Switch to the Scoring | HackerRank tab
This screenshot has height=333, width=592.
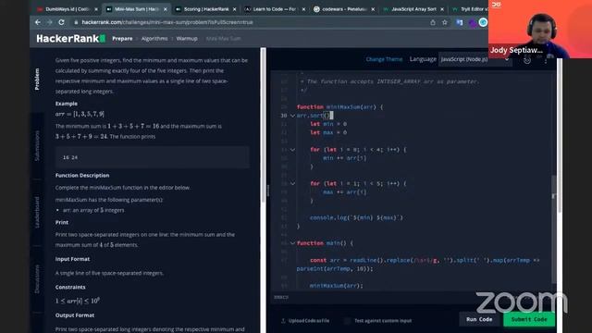pos(205,9)
